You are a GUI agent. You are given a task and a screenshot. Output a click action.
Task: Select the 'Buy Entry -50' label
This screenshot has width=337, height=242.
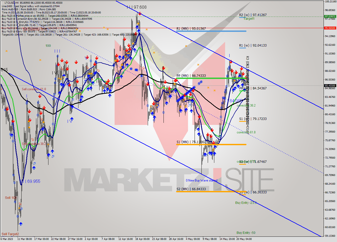[x=246, y=233]
